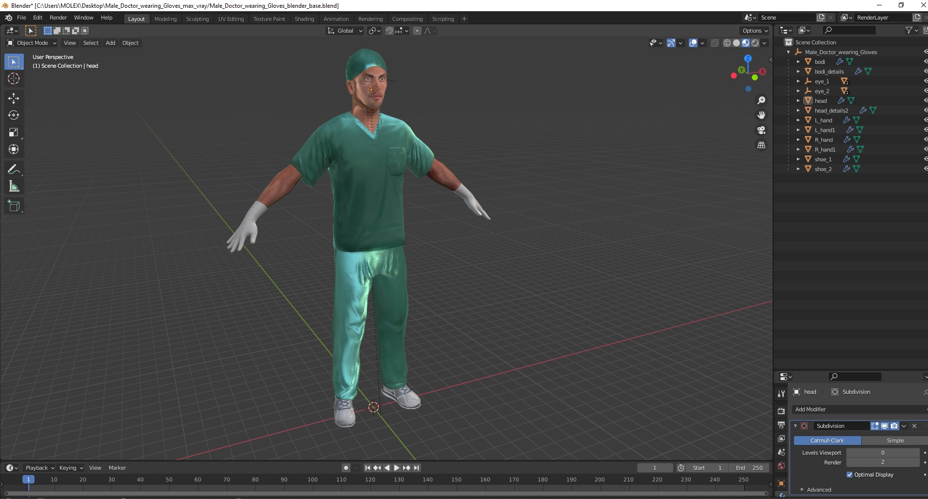Jump to the end frame button
The height and width of the screenshot is (499, 928).
pyautogui.click(x=416, y=468)
